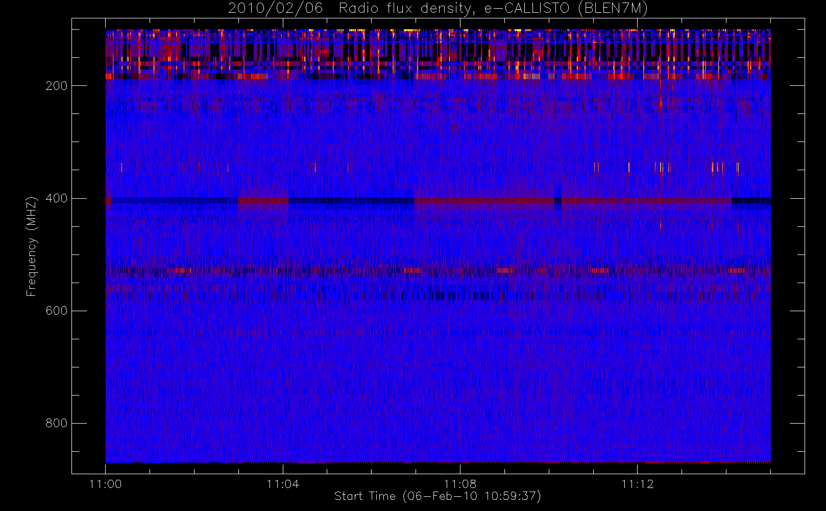The width and height of the screenshot is (826, 511).
Task: Click the '200' frequency tick label
Action: point(57,86)
